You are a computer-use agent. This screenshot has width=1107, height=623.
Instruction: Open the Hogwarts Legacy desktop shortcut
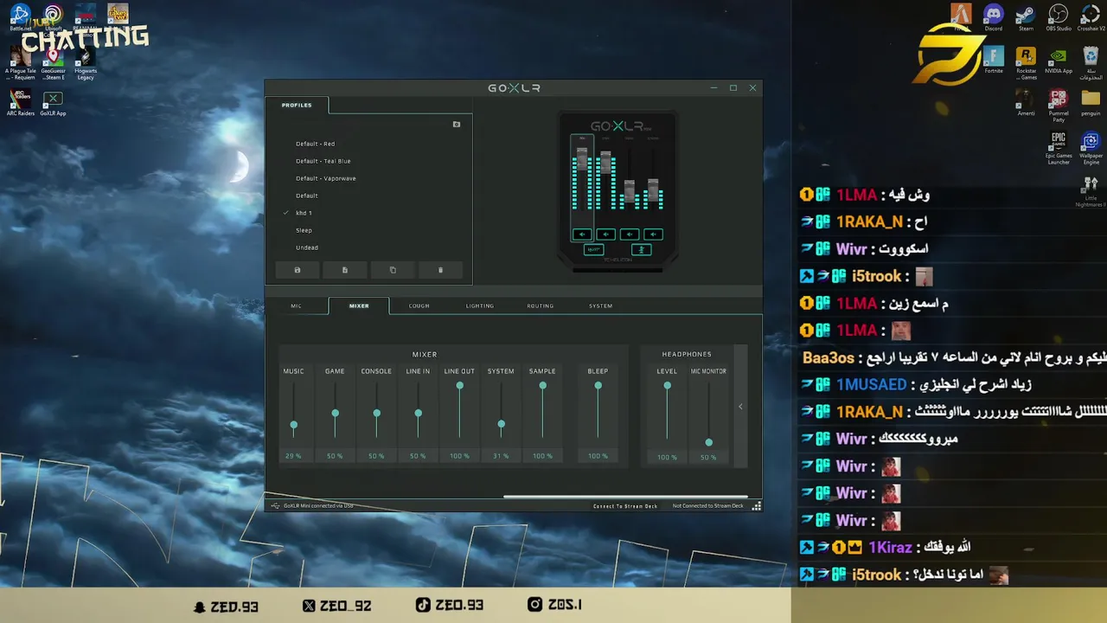tap(85, 62)
